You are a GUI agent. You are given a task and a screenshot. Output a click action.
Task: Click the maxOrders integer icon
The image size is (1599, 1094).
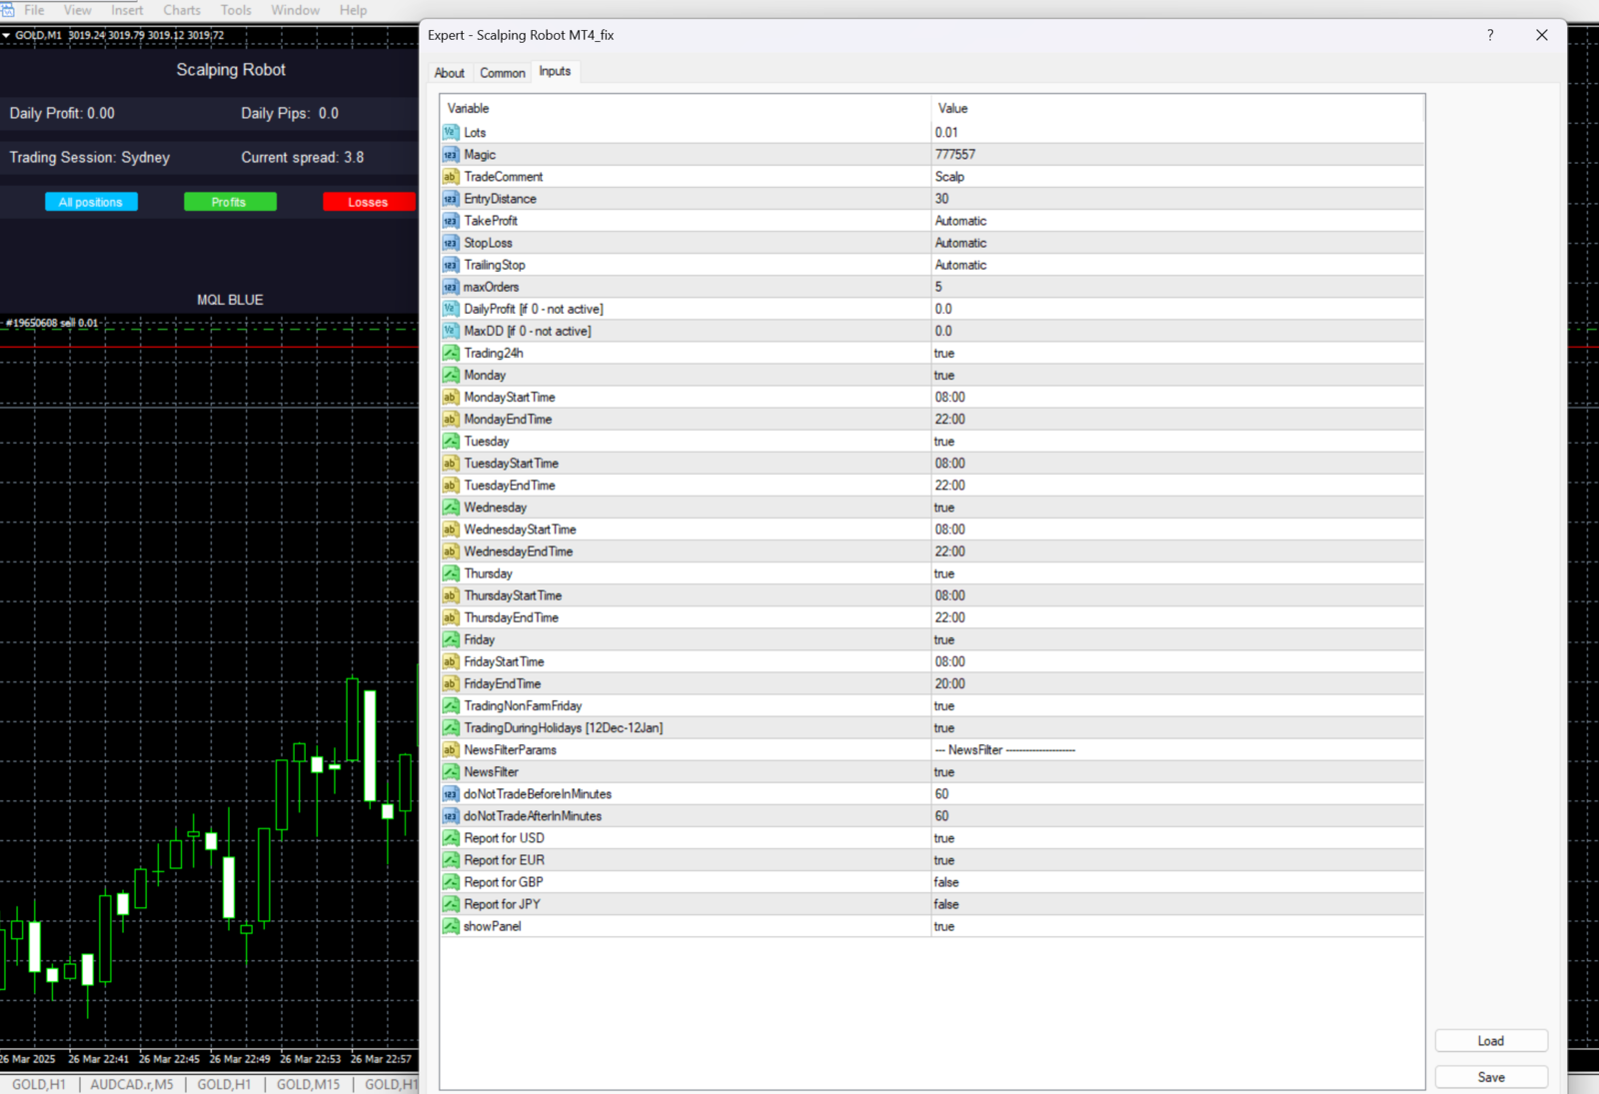click(451, 287)
